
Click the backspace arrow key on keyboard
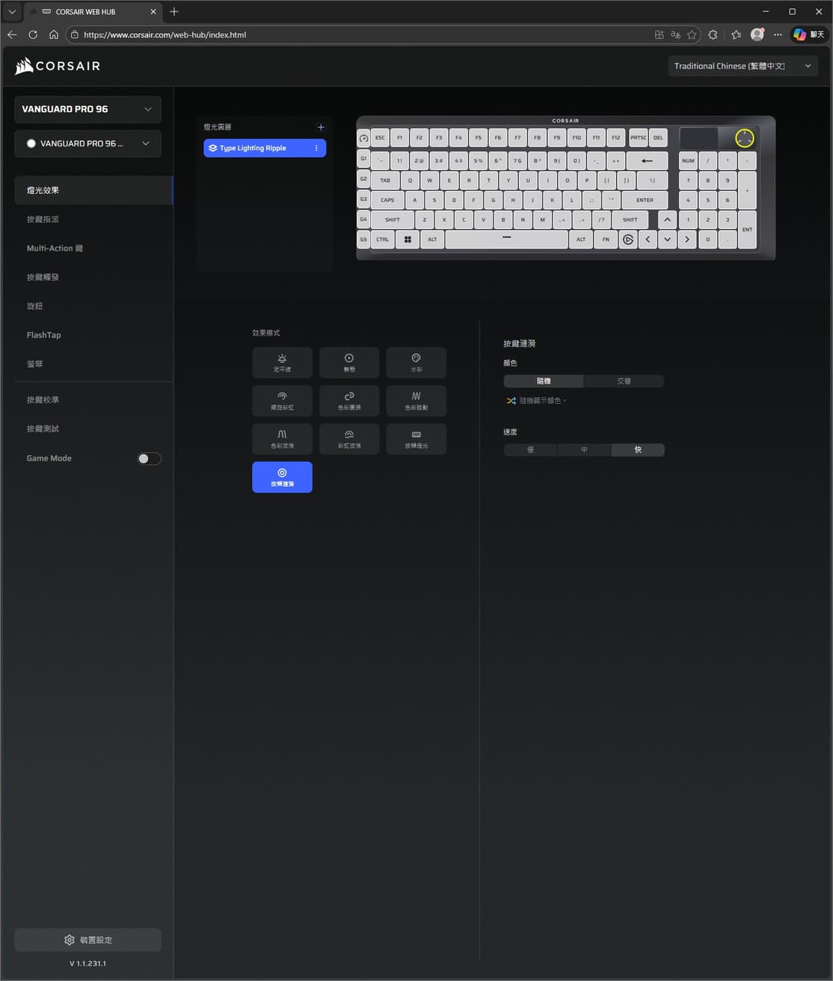coord(647,161)
